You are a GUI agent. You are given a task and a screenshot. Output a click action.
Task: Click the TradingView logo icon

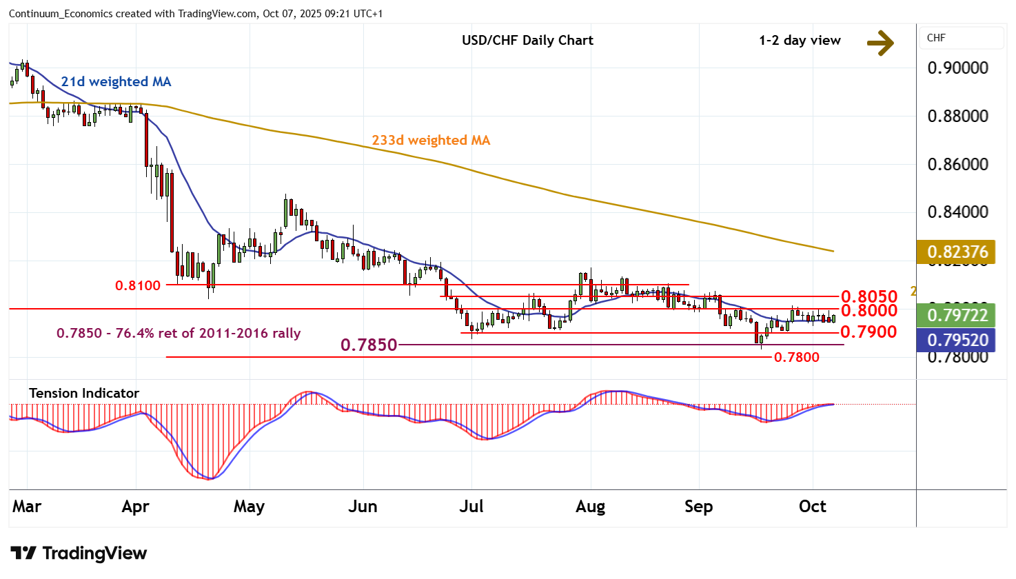(23, 553)
